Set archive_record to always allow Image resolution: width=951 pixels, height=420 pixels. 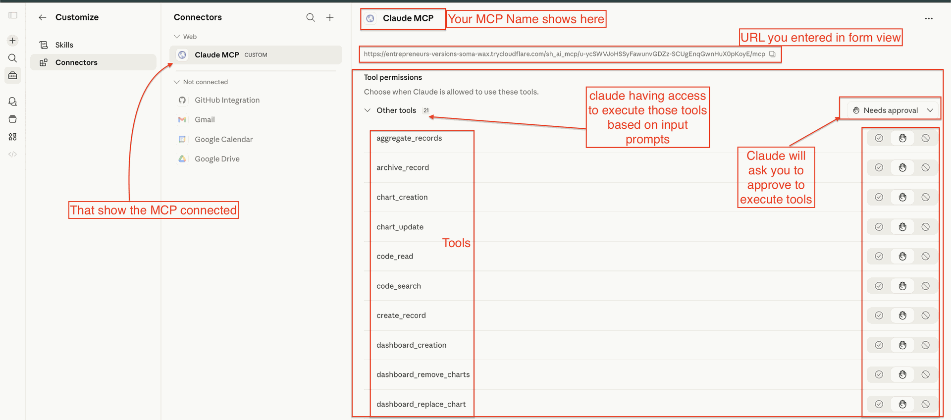coord(879,167)
